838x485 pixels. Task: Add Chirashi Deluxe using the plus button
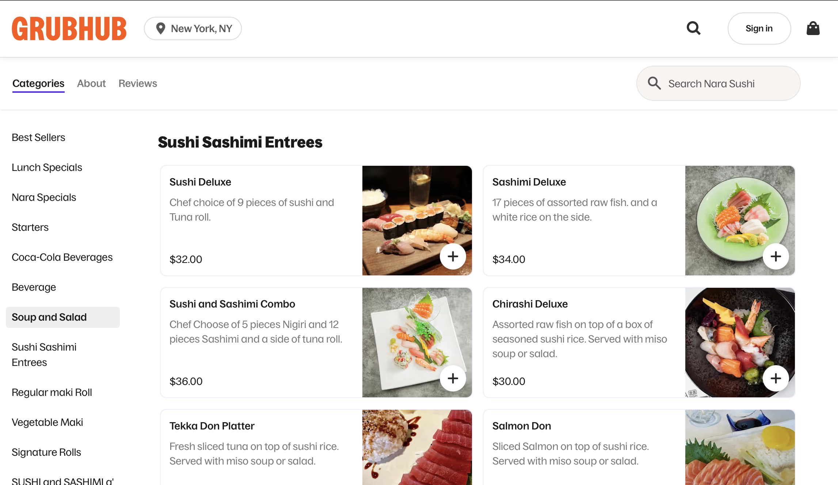coord(776,378)
